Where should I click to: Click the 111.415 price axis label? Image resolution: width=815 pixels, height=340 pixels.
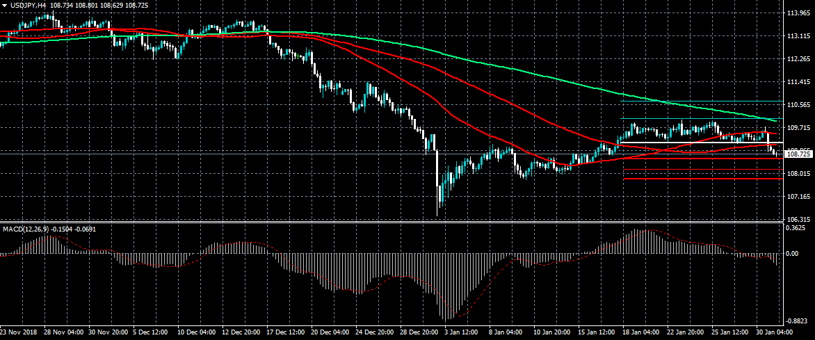[x=798, y=82]
